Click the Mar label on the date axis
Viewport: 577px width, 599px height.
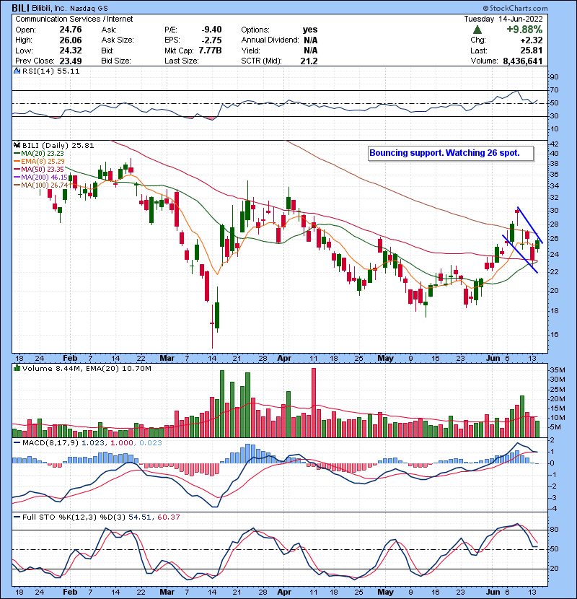coord(167,358)
